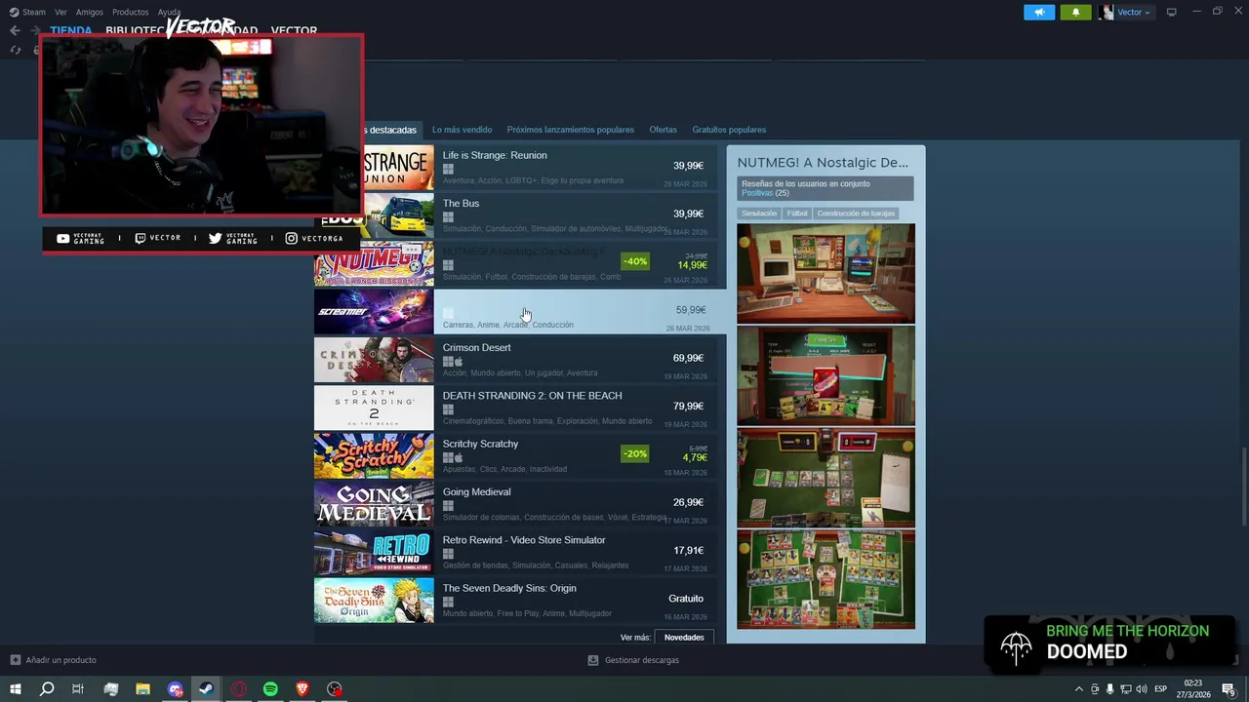Click the Vector profile avatar
This screenshot has width=1249, height=702.
coord(1106,12)
